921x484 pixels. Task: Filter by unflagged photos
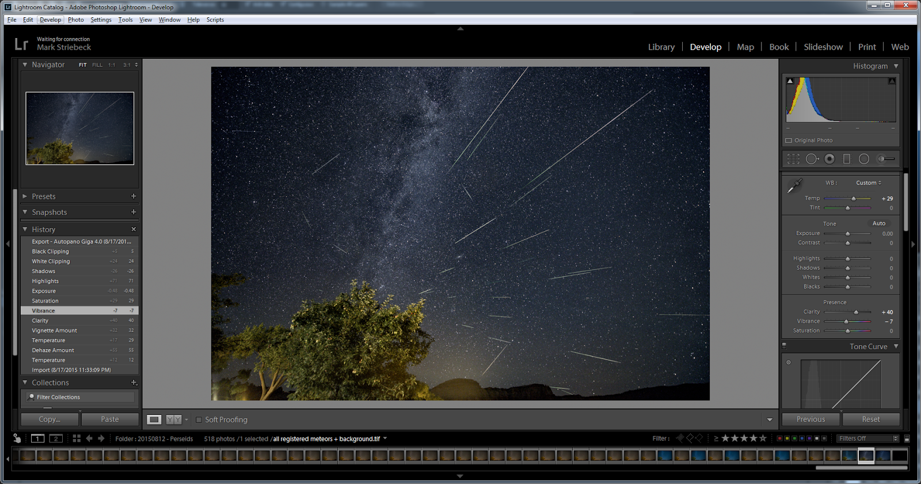click(690, 438)
